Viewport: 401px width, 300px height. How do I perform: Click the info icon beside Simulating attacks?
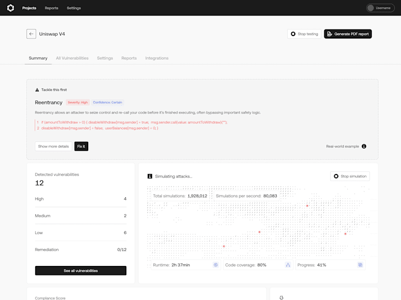pyautogui.click(x=150, y=176)
